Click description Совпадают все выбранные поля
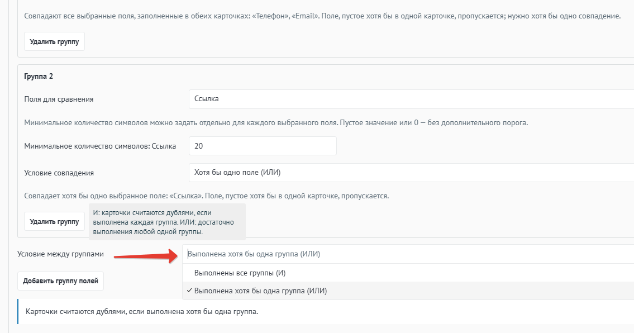 pos(322,16)
